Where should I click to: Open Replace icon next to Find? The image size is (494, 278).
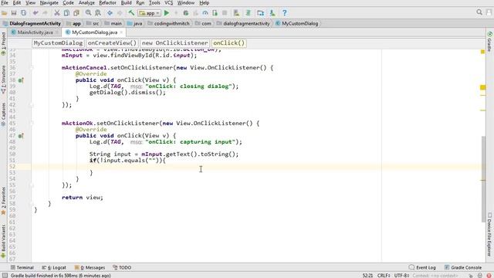pyautogui.click(x=98, y=13)
